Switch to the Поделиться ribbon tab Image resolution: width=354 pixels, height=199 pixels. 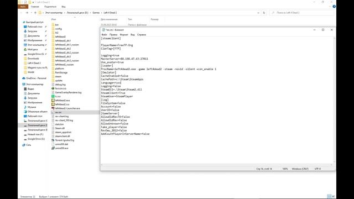coord(50,7)
